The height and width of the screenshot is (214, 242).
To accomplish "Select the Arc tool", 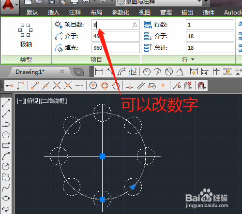I will tap(6, 156).
